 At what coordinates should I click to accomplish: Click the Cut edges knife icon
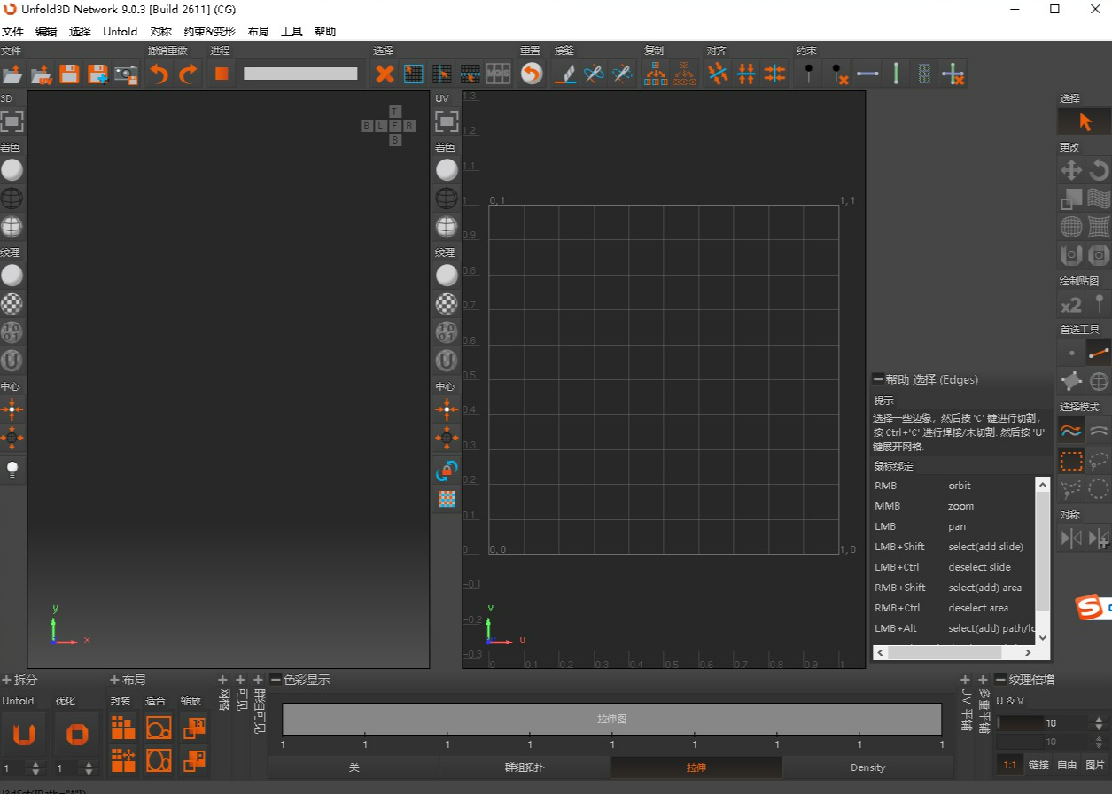click(x=565, y=74)
